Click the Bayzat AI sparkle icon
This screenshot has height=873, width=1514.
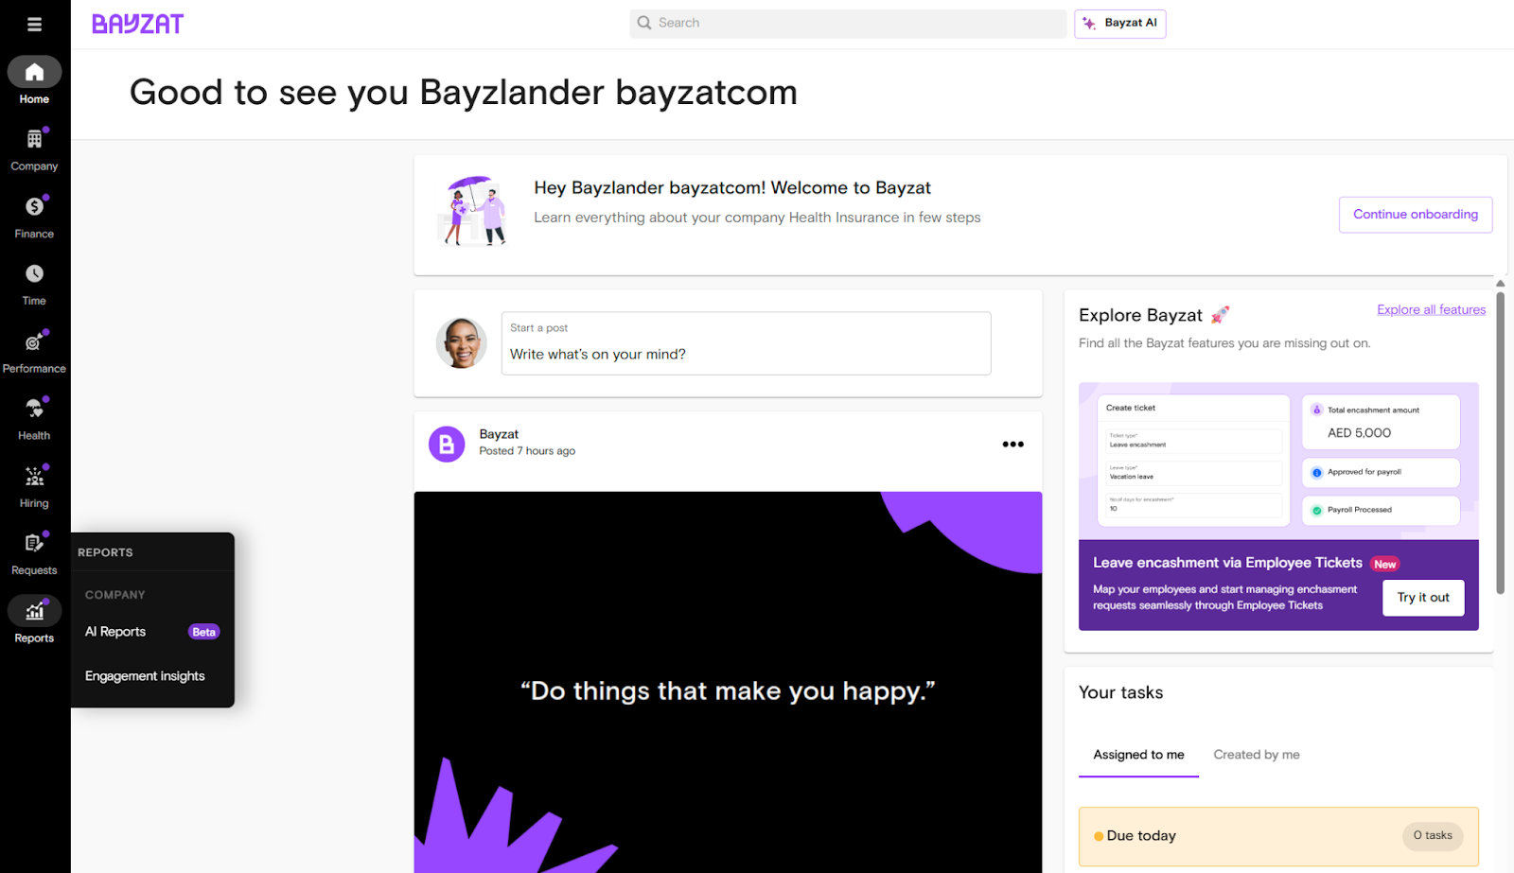[1089, 24]
